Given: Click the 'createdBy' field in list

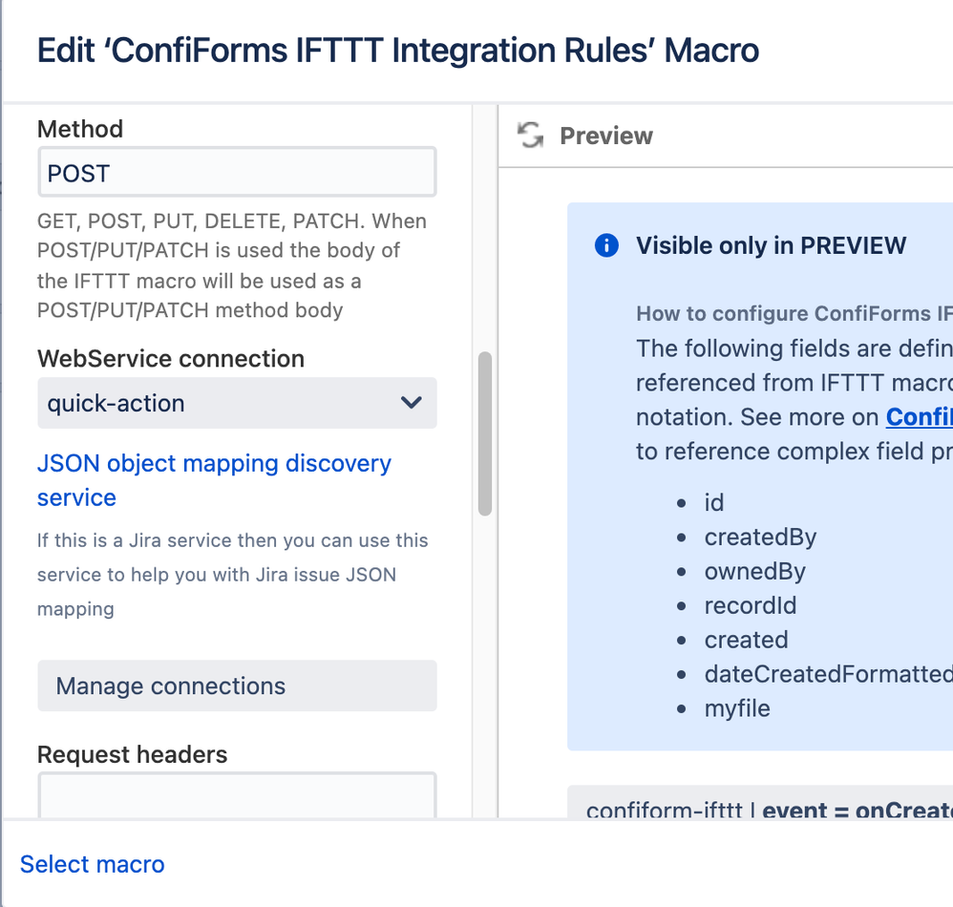Looking at the screenshot, I should [760, 537].
